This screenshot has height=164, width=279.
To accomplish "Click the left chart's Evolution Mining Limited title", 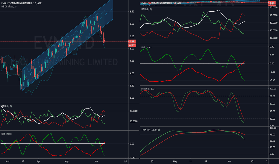I will point(22,3).
